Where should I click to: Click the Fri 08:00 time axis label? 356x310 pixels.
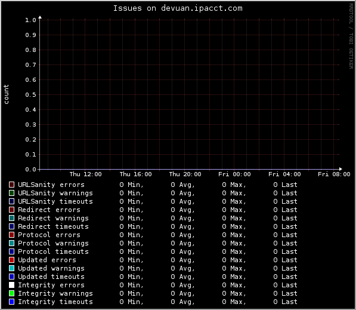point(334,174)
